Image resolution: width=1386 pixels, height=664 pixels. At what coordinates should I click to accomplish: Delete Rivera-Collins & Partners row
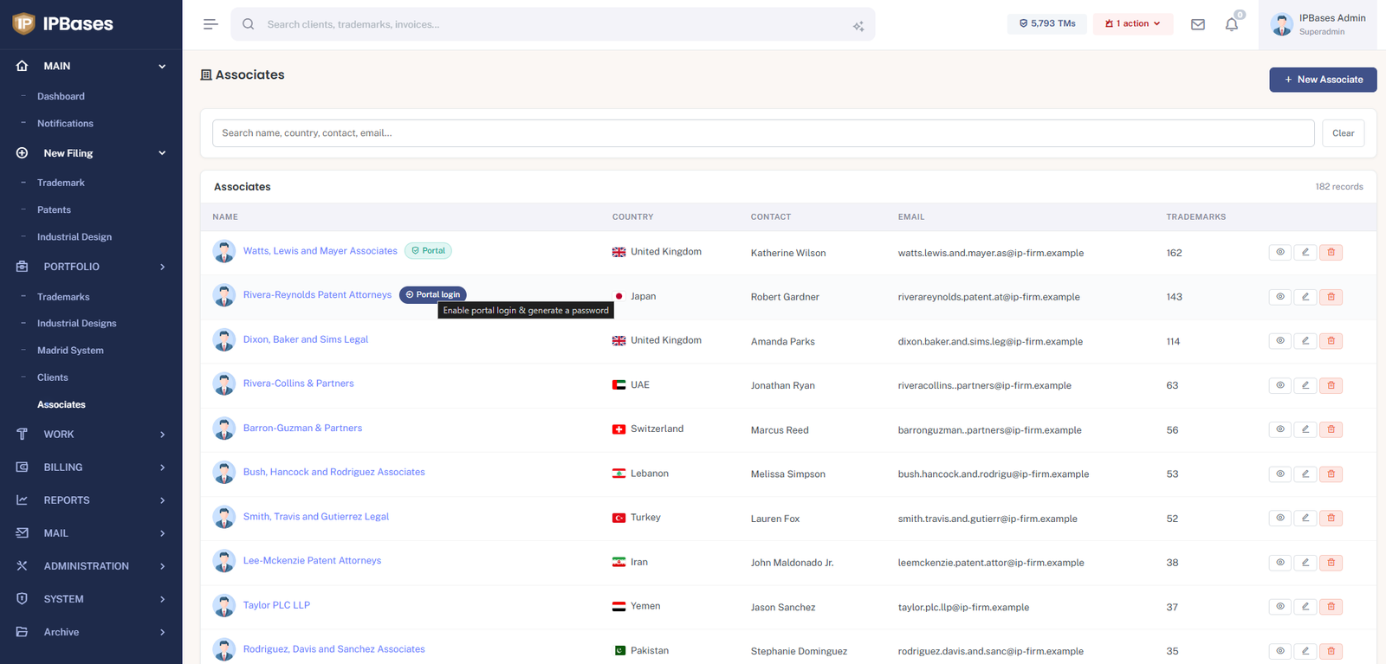[x=1331, y=385]
